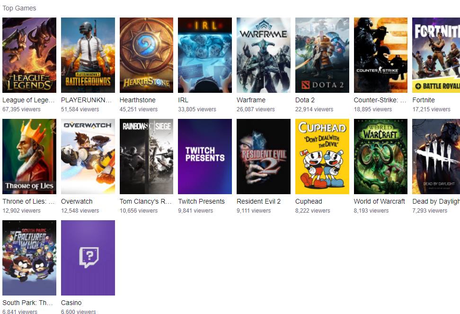Click the Counter-Strike: title link

coord(380,100)
